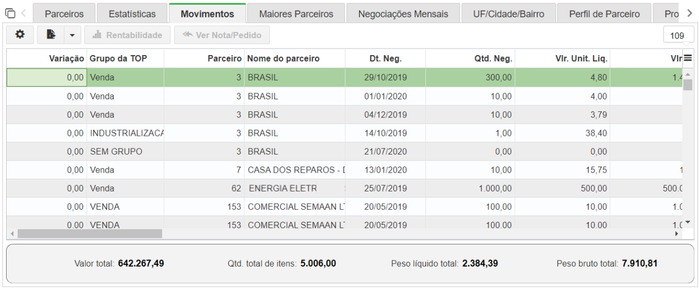Open the Maiores Parceiros tab

pyautogui.click(x=296, y=14)
